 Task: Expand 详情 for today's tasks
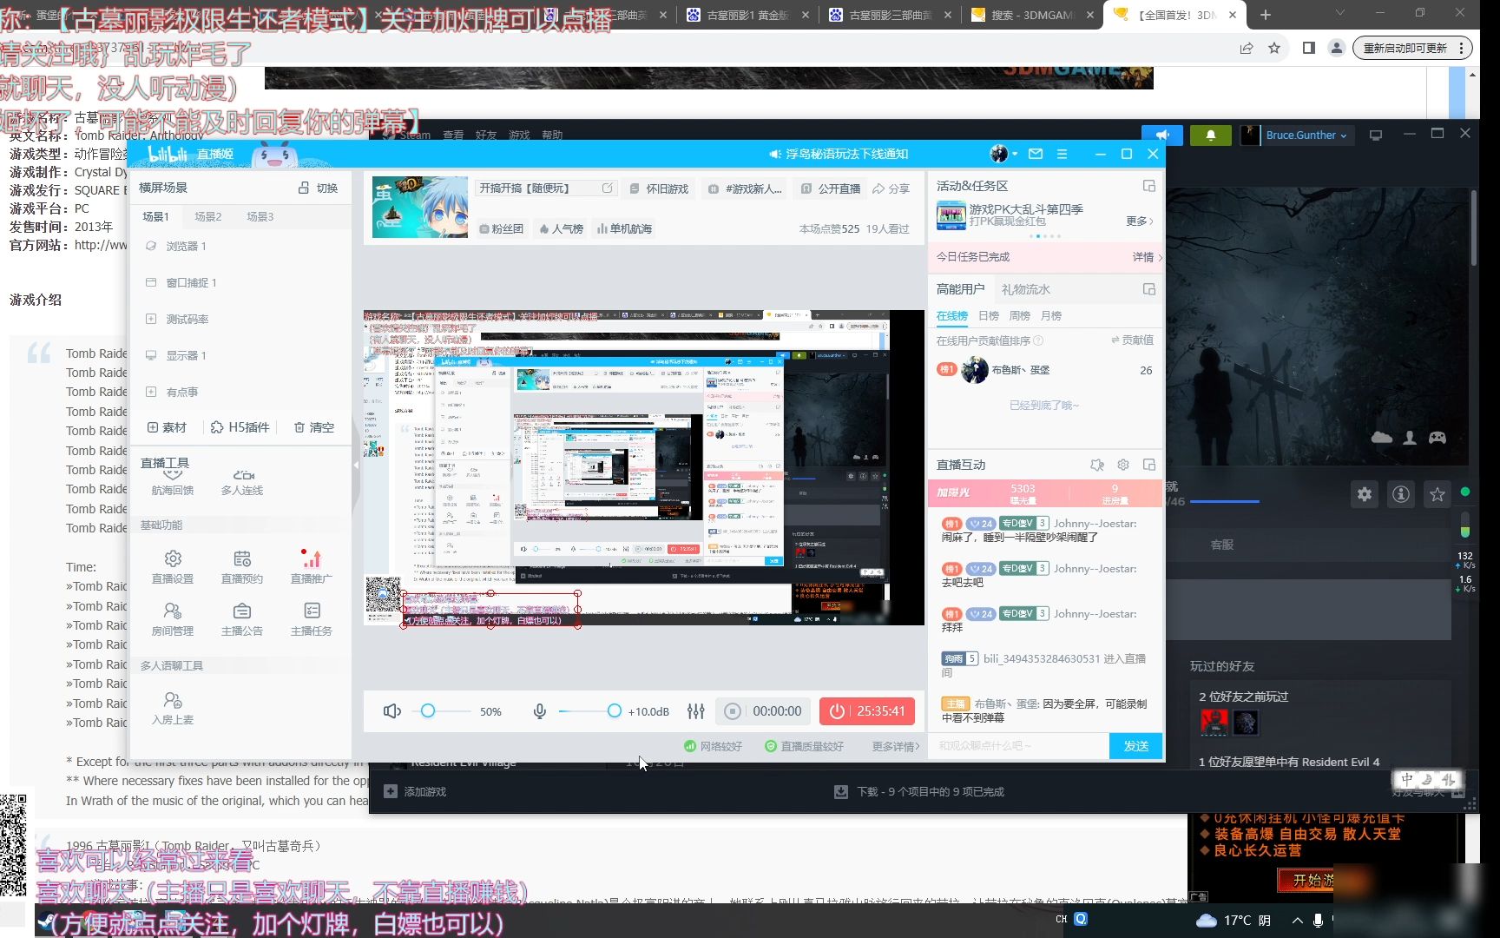(1147, 257)
